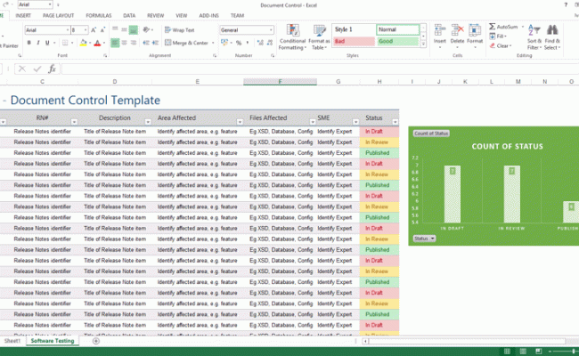The width and height of the screenshot is (579, 356).
Task: Open Conditional Formatting
Action: point(292,36)
